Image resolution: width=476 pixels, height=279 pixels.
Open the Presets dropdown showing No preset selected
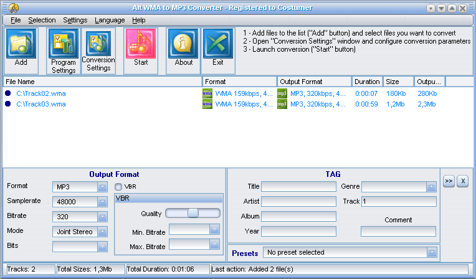click(432, 252)
